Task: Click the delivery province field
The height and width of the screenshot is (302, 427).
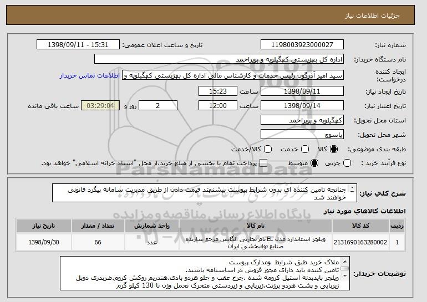Action: pos(302,120)
